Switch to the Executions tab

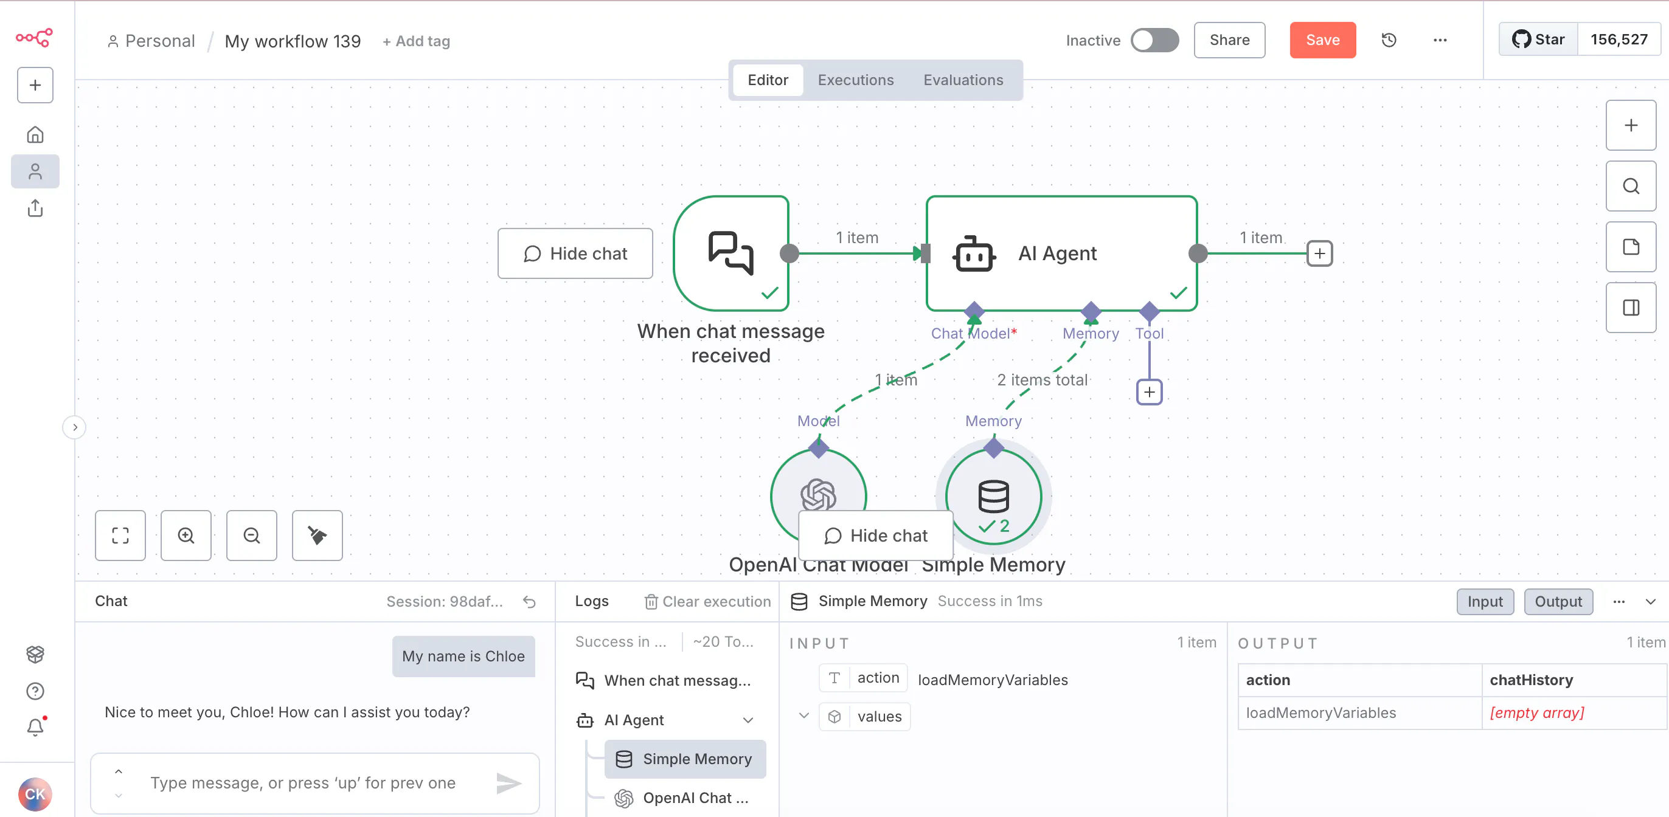tap(855, 80)
